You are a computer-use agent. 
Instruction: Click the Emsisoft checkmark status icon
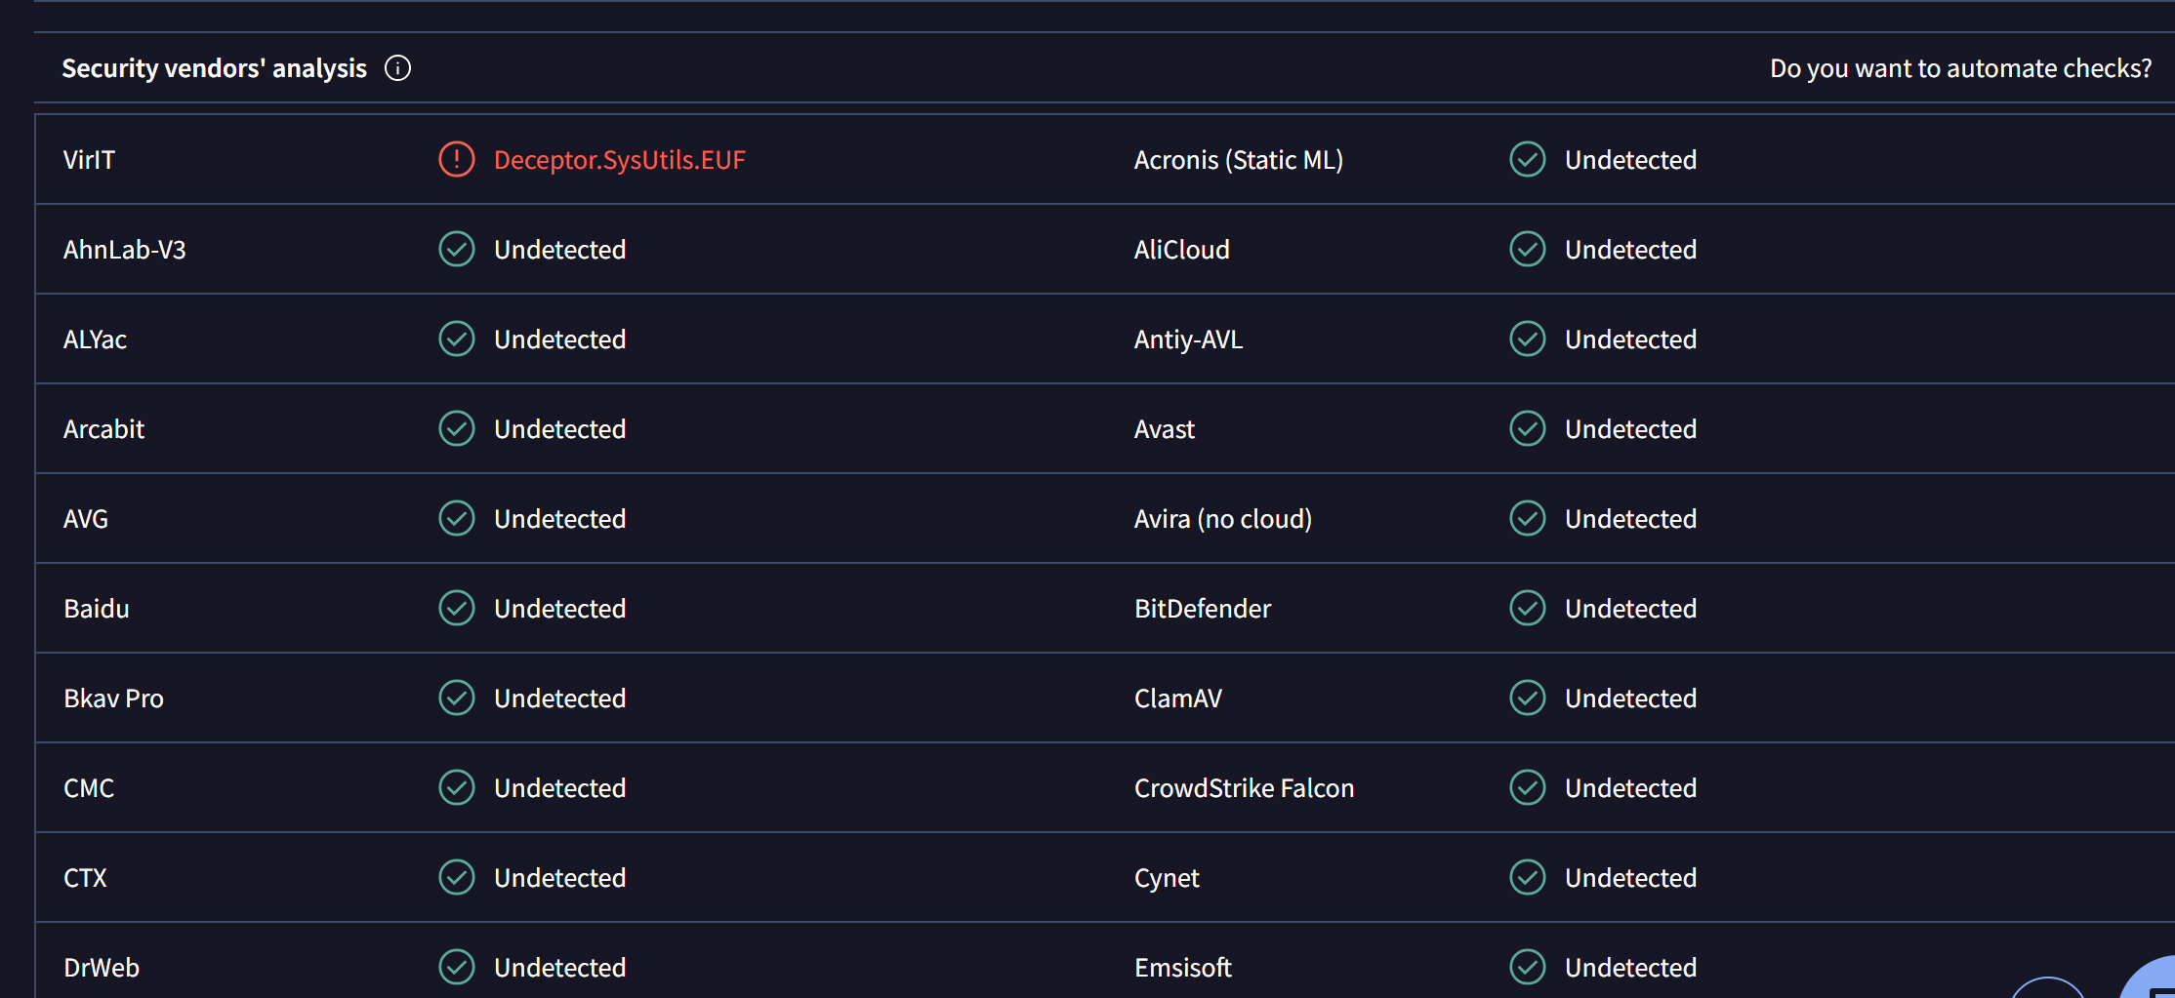[1527, 967]
